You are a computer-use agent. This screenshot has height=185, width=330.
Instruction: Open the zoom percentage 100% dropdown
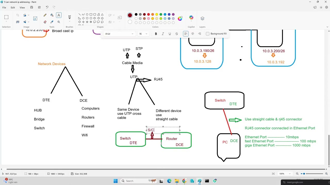point(285,174)
